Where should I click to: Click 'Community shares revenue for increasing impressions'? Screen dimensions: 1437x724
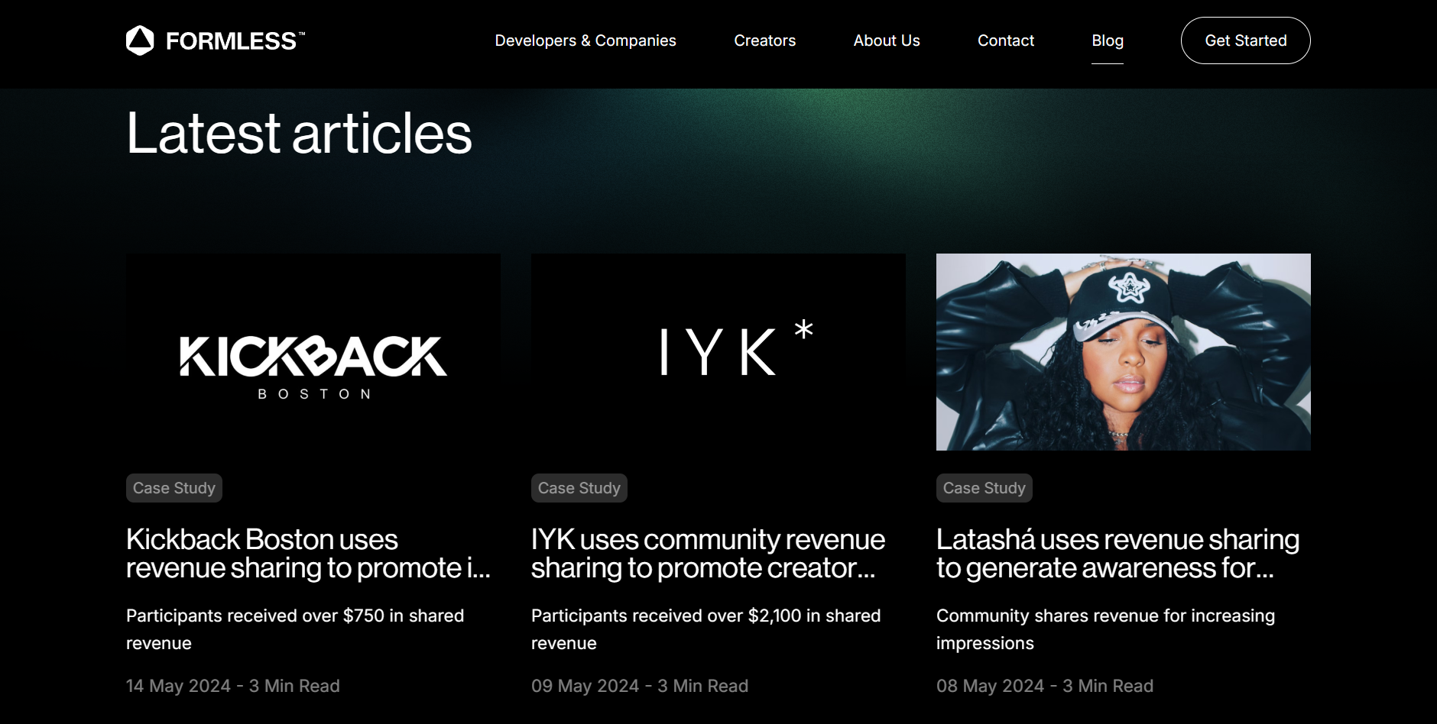[x=1105, y=629]
